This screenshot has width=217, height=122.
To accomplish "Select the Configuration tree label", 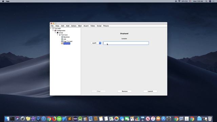I will [61, 30].
